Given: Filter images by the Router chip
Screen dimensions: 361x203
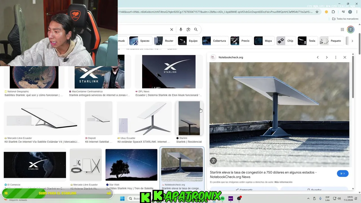Looking at the screenshot, I should (x=165, y=41).
